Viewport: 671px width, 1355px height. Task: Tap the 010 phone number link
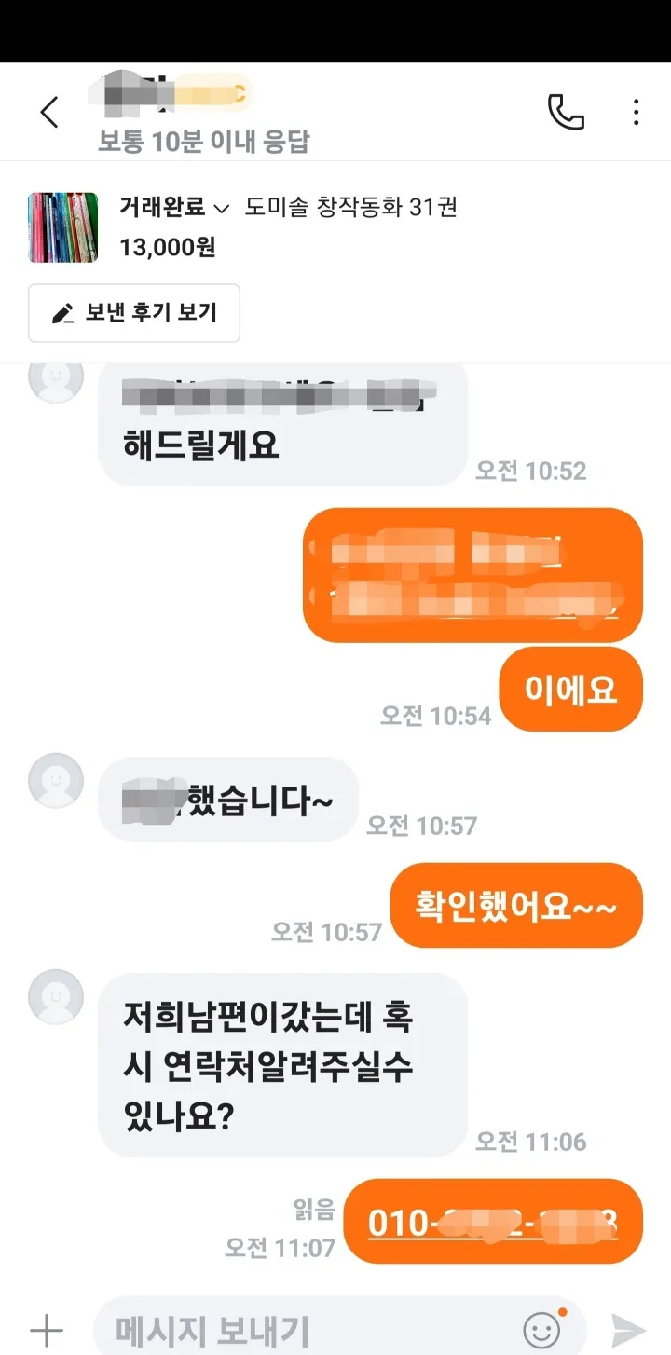click(493, 1222)
